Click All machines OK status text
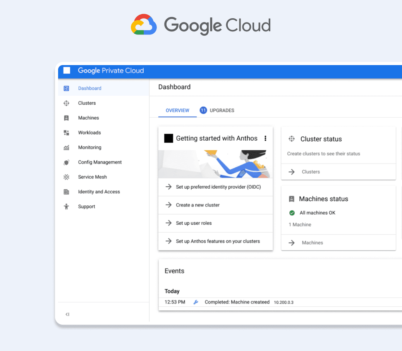This screenshot has height=351, width=402. pos(318,213)
